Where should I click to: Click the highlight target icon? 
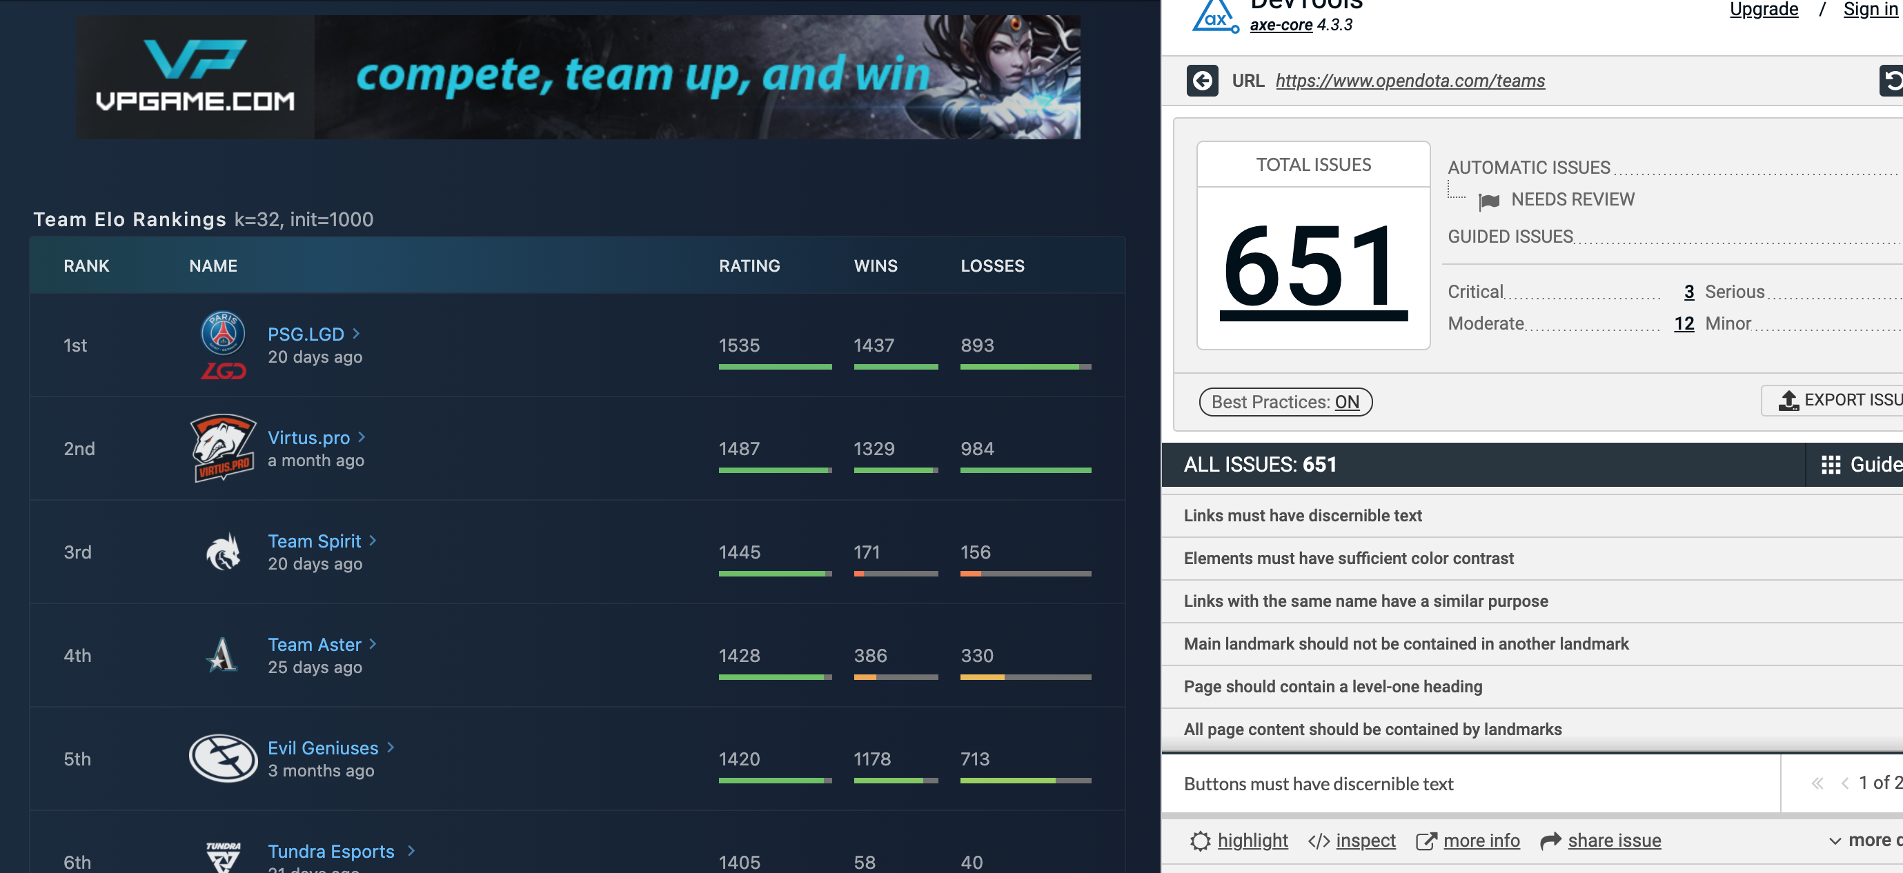point(1201,841)
